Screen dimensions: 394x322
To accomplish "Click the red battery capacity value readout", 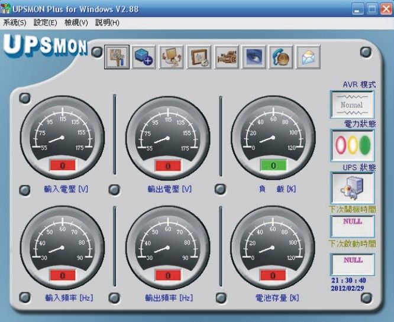I will [273, 275].
